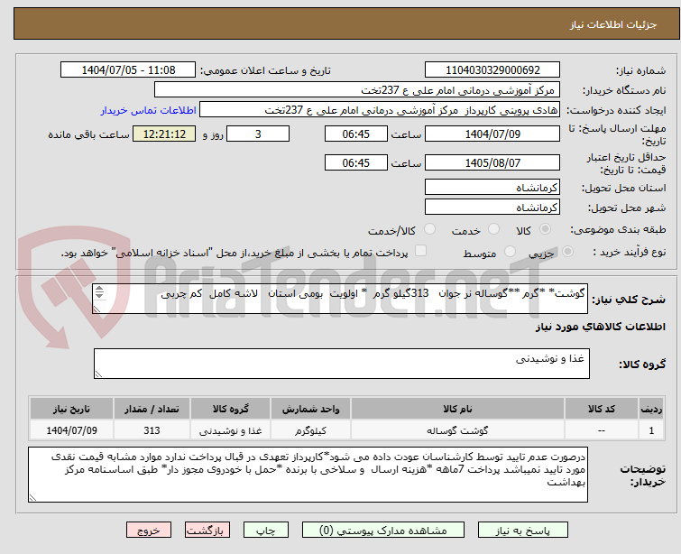
Task: Click the تاریخ نیاز column header
Action: pyautogui.click(x=71, y=409)
